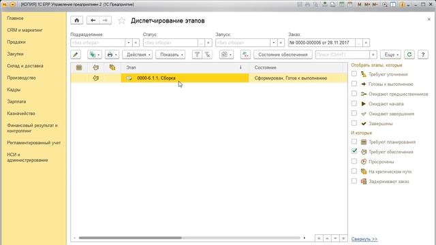Go back with the left arrow button

93,20
